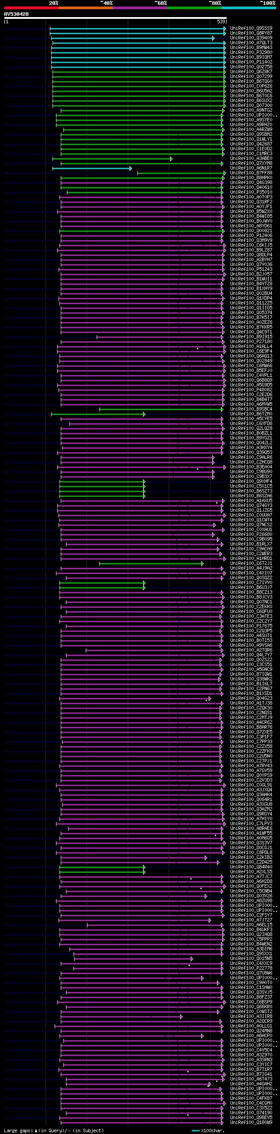Select the UniRef100_A3ABE0 label

tap(251, 159)
